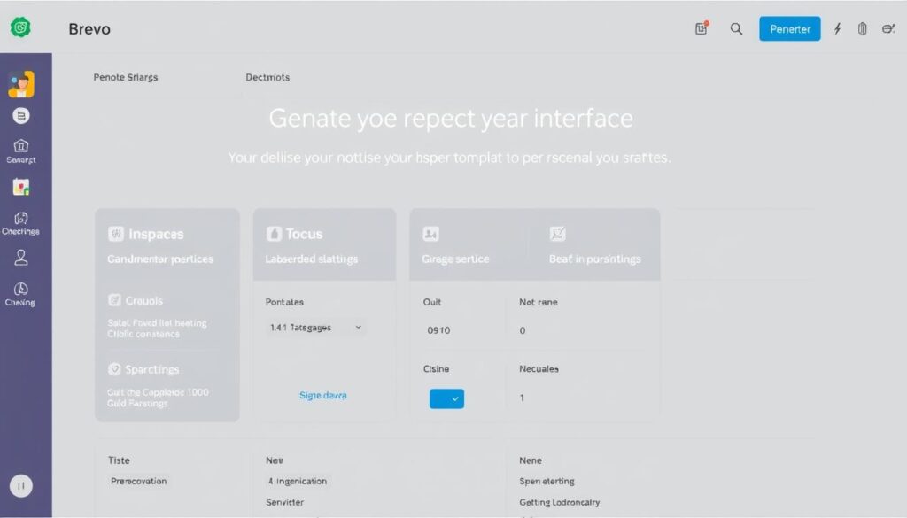Open search via the magnifier icon
This screenshot has height=518, width=907.
coord(736,29)
